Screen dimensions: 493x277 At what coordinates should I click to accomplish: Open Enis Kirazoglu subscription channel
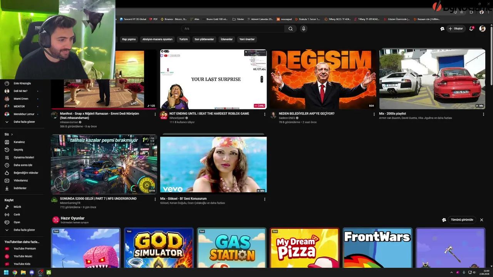coord(23,83)
